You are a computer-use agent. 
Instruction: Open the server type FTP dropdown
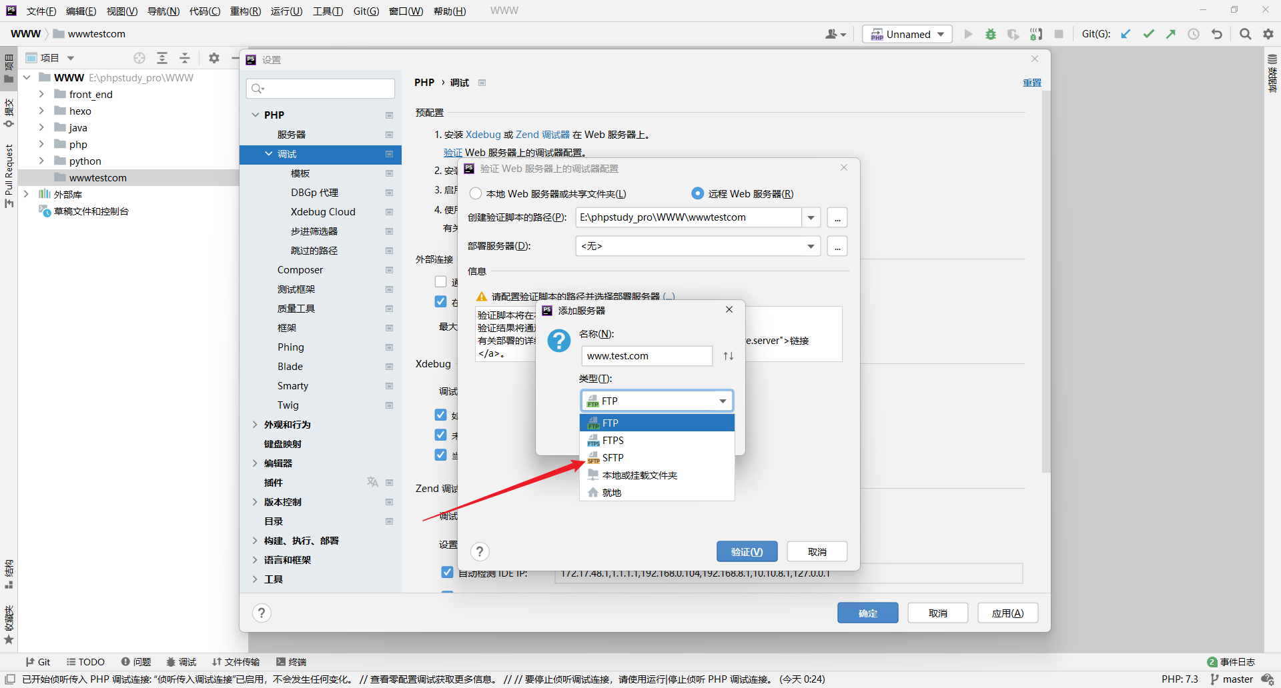657,401
